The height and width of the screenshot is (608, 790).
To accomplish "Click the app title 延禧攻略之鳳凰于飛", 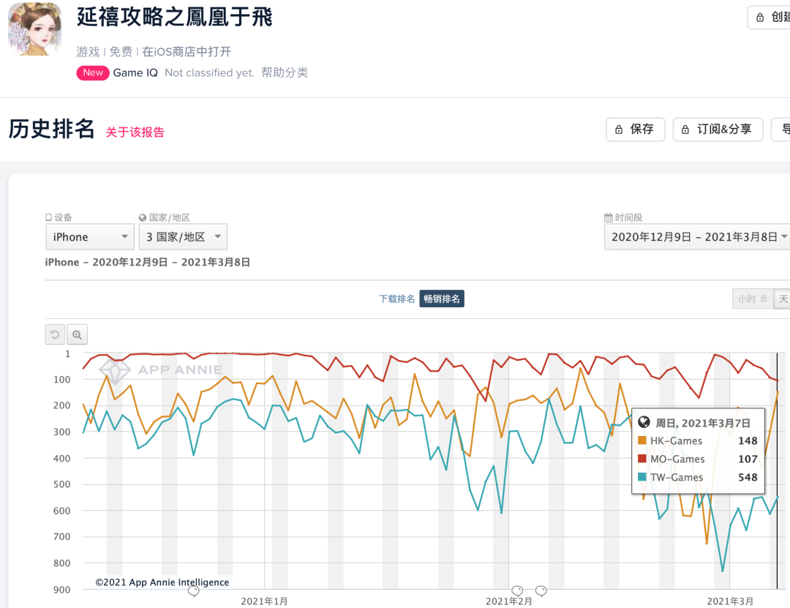I will pyautogui.click(x=174, y=17).
